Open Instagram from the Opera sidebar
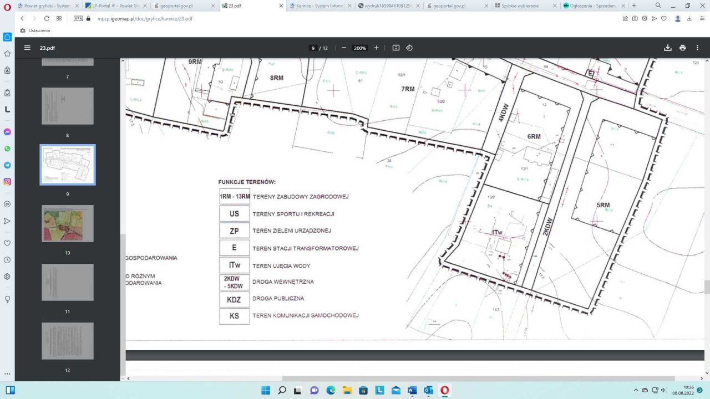Image resolution: width=710 pixels, height=399 pixels. (x=7, y=181)
